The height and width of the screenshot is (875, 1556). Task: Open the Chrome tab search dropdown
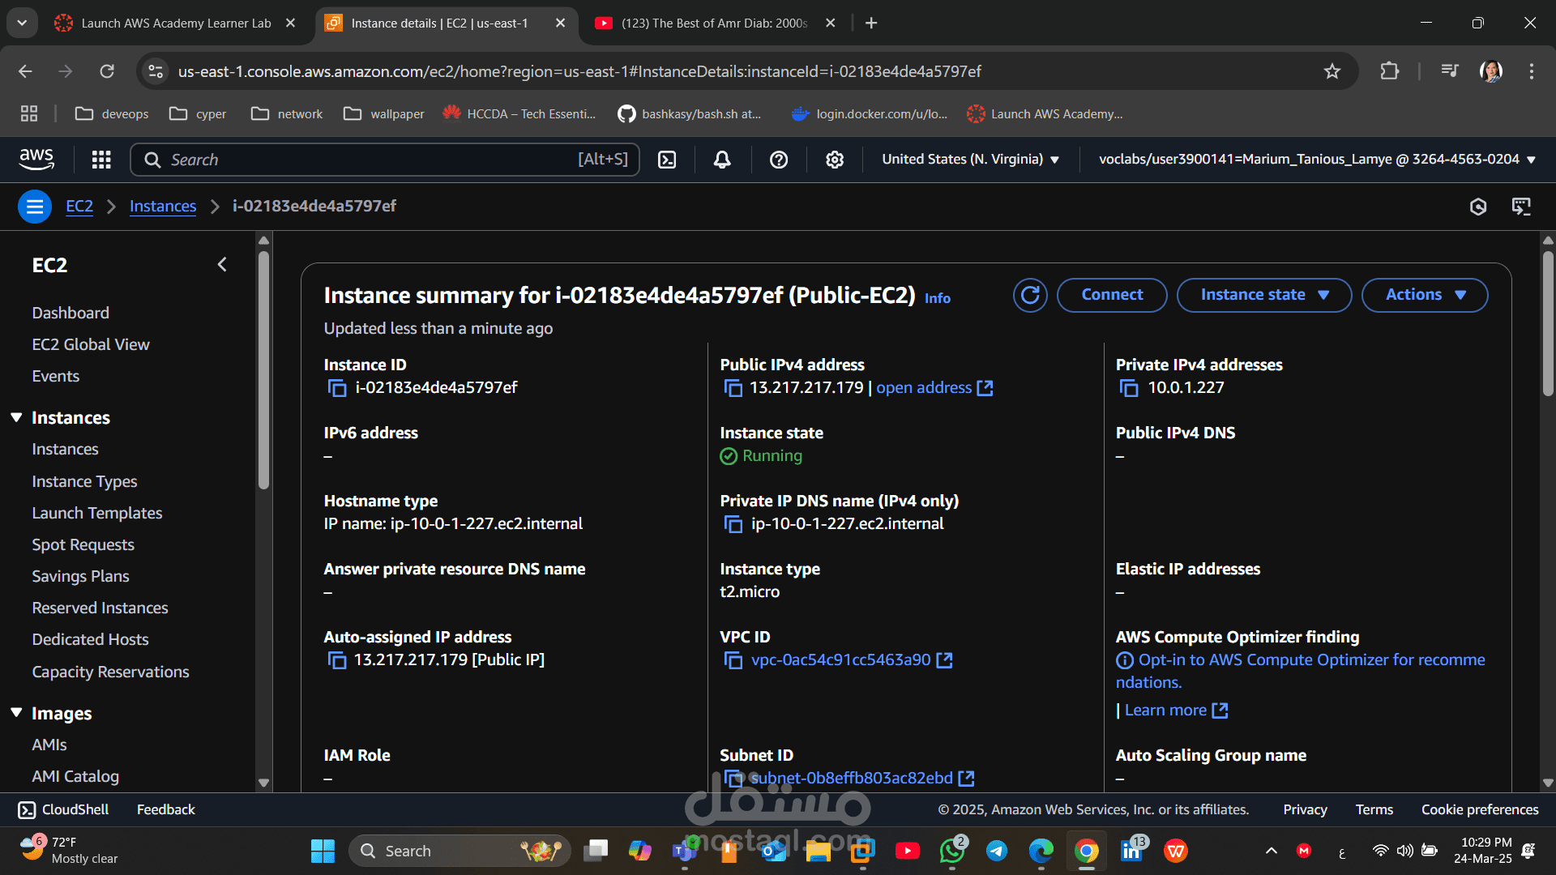click(22, 23)
